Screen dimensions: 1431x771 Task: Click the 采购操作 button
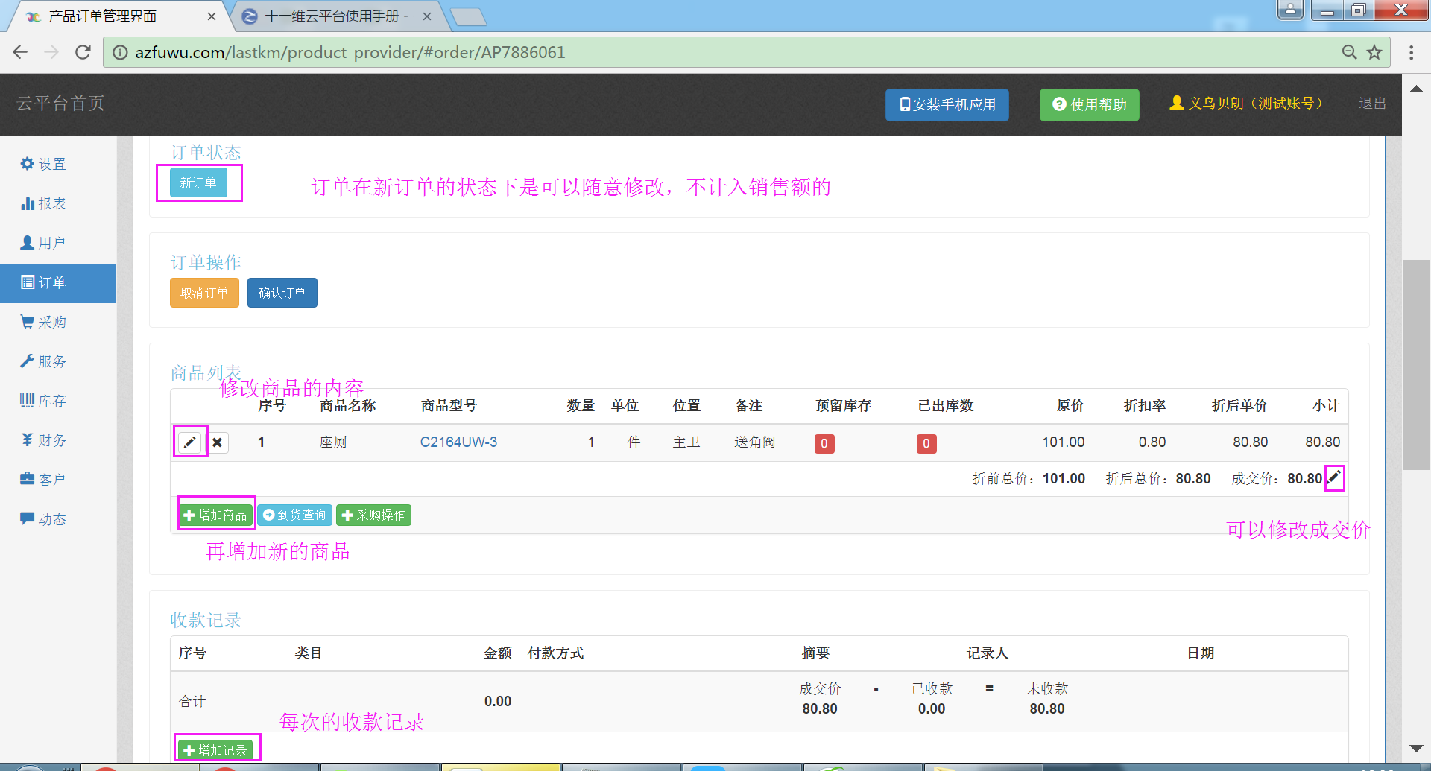373,515
